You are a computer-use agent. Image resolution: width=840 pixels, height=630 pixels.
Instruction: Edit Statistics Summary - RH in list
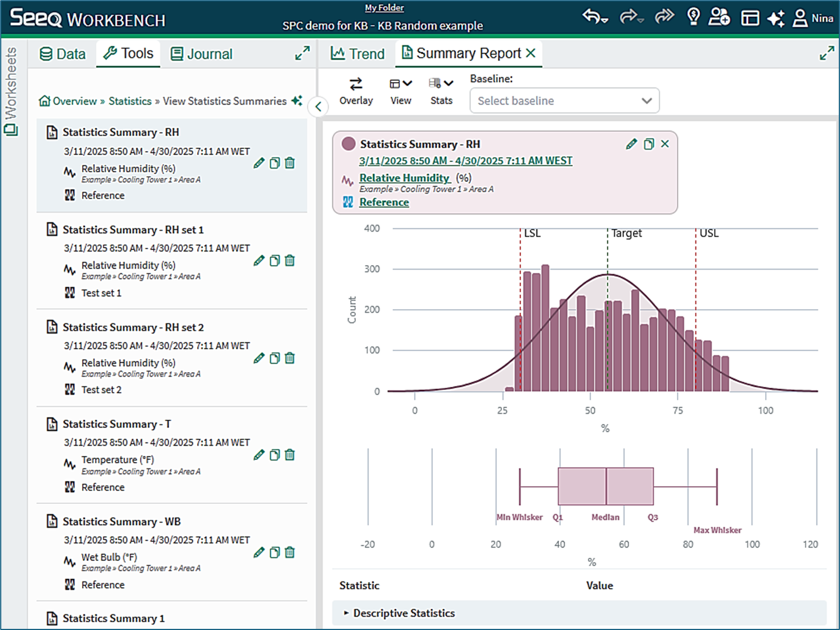click(x=259, y=163)
